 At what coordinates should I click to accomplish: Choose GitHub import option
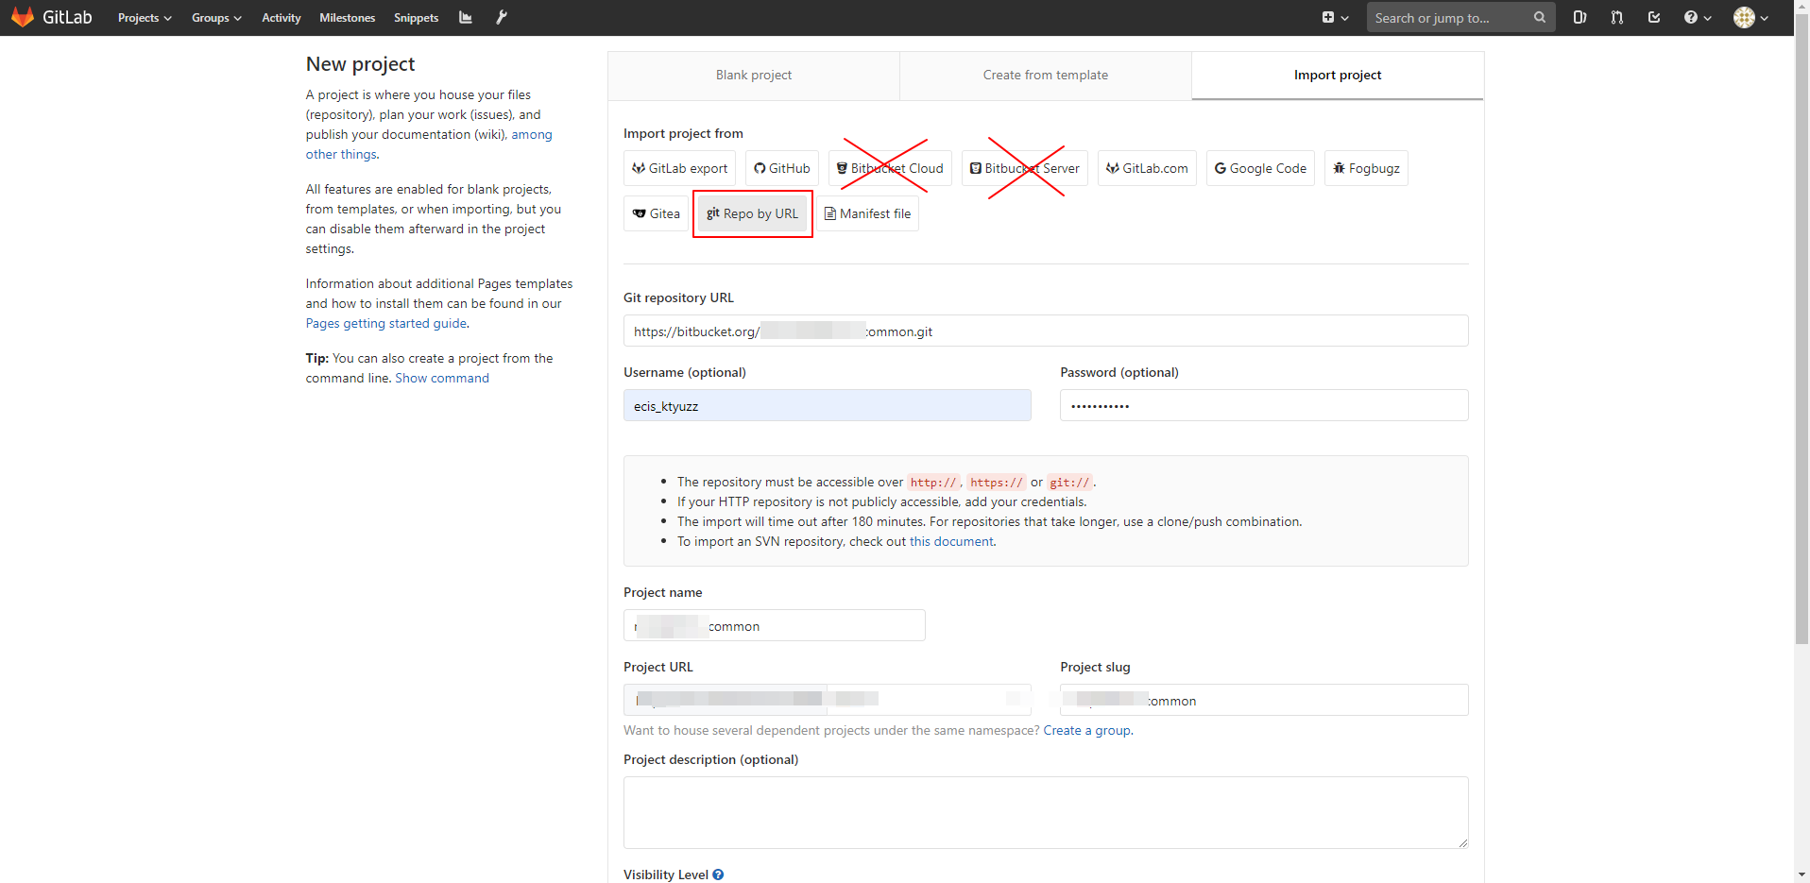(x=782, y=168)
